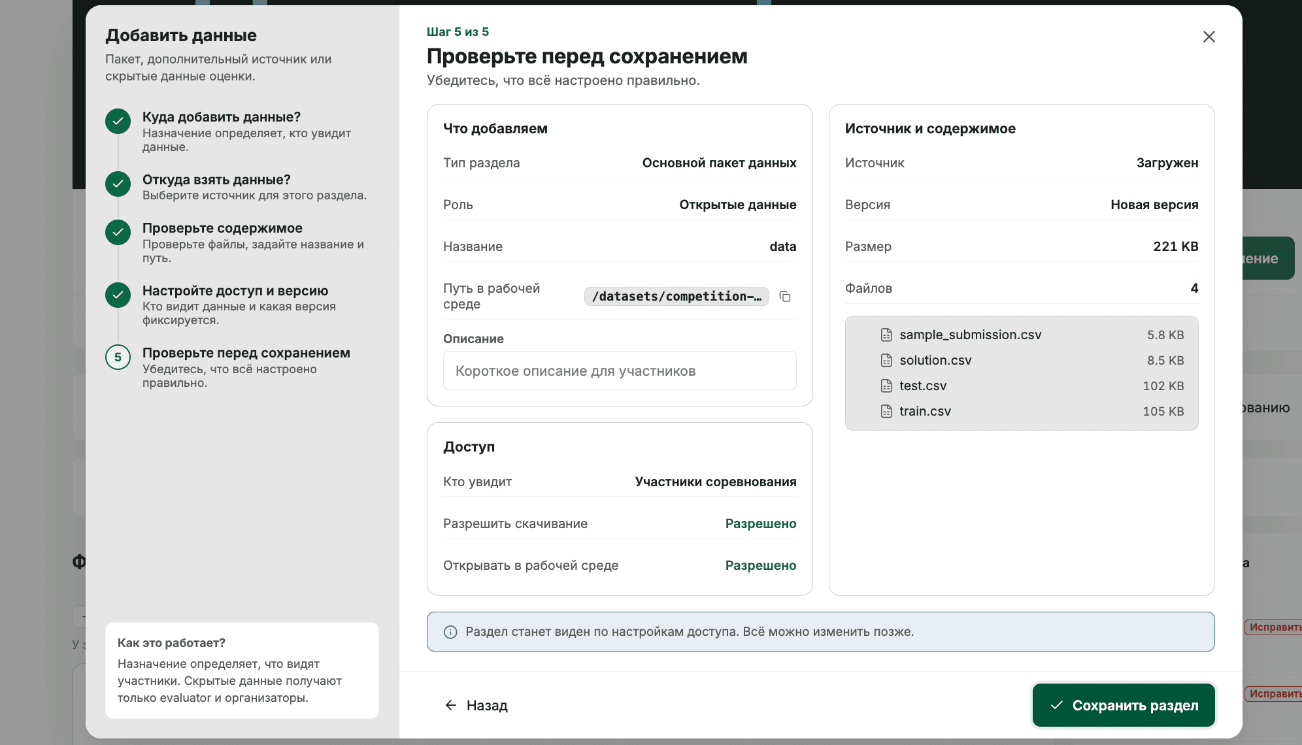Screen dimensions: 1302x745
Task: Select step 'Проверьте перед сохранением' in sidebar
Action: click(x=242, y=367)
